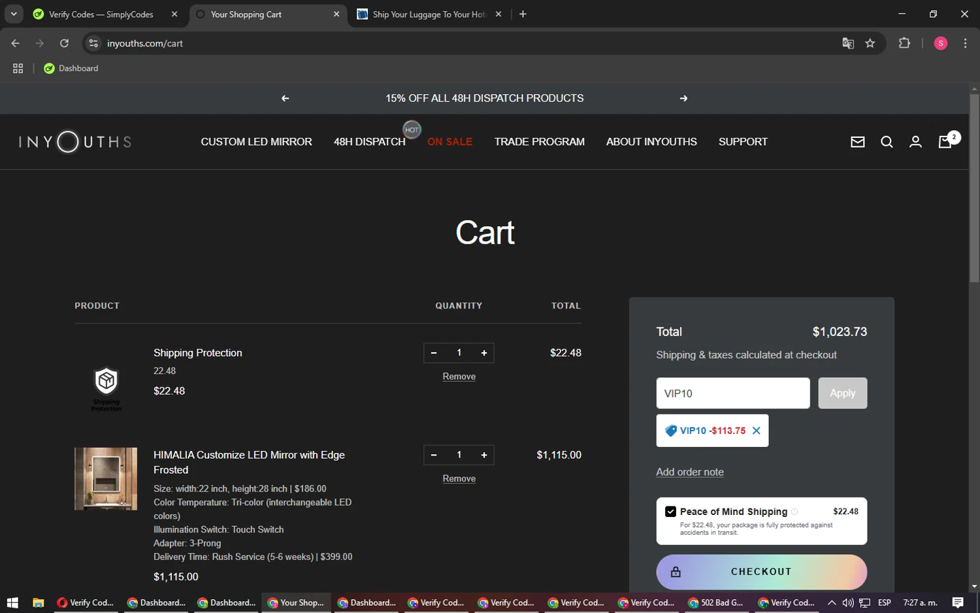Uncheck the Peace of Mind Shipping checkbox
Image resolution: width=980 pixels, height=613 pixels.
click(670, 512)
